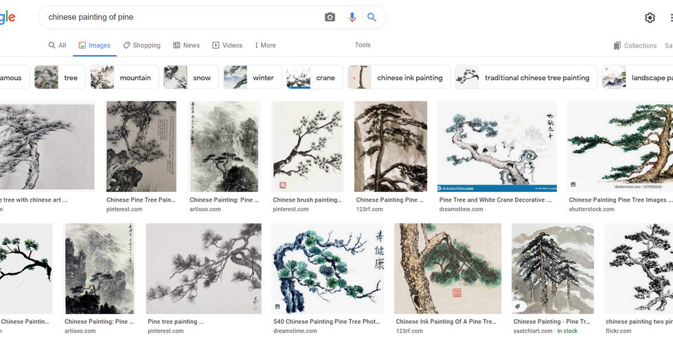Click first-row 123rf.com source text
Viewport: 673px width, 343px height.
point(370,209)
